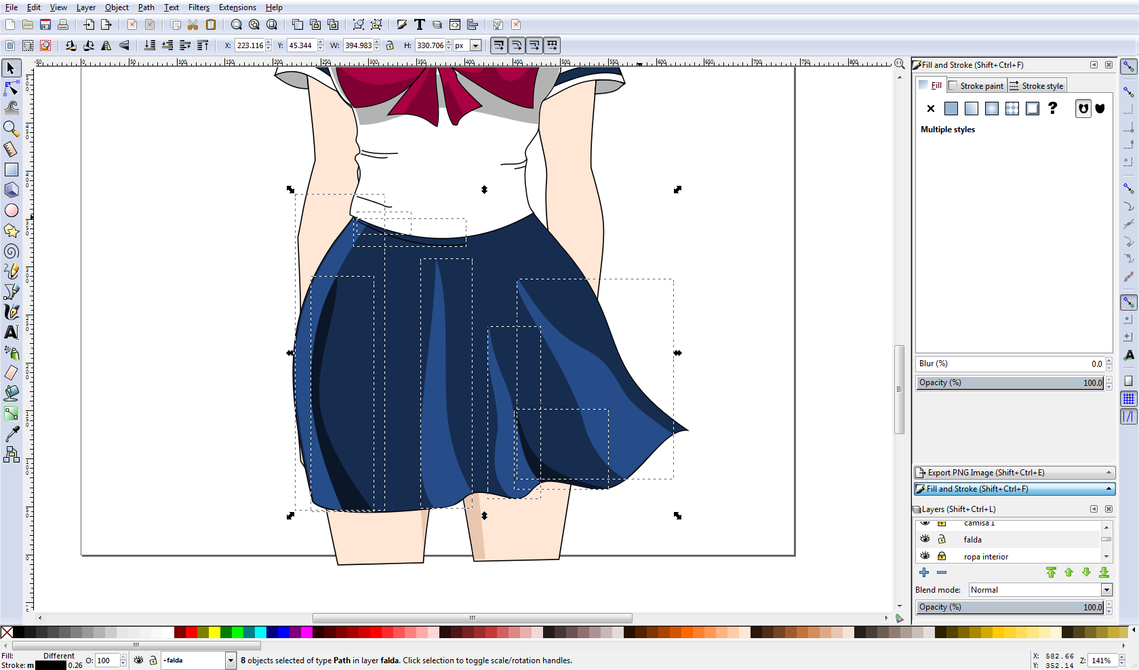This screenshot has width=1139, height=670.
Task: Toggle current layer lock in status bar
Action: [x=153, y=660]
